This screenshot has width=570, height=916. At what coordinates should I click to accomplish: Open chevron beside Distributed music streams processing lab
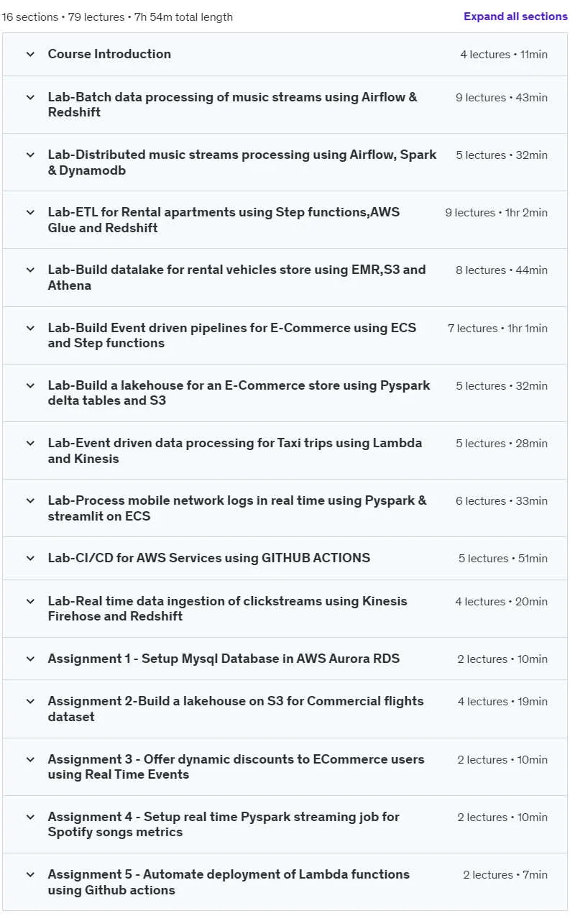tap(30, 155)
